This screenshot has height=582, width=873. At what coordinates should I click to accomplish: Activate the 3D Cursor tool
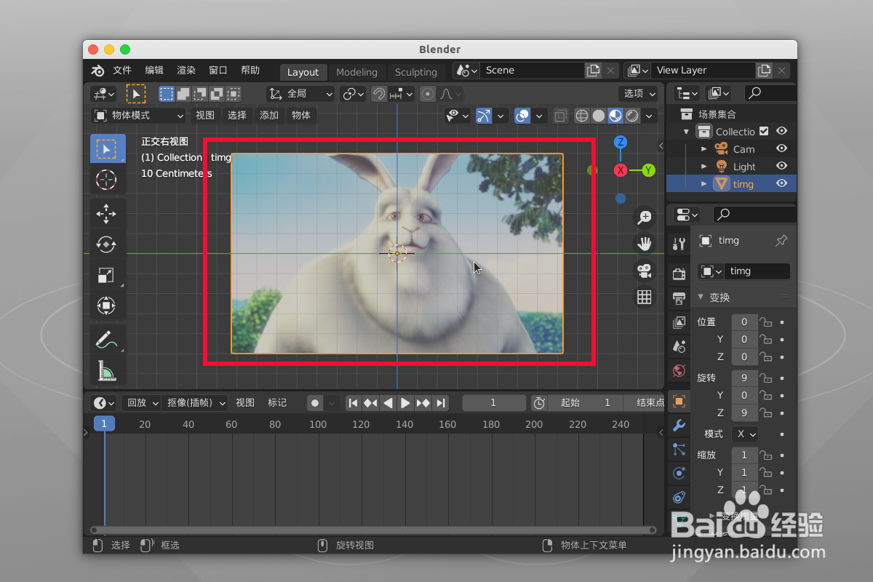point(107,179)
